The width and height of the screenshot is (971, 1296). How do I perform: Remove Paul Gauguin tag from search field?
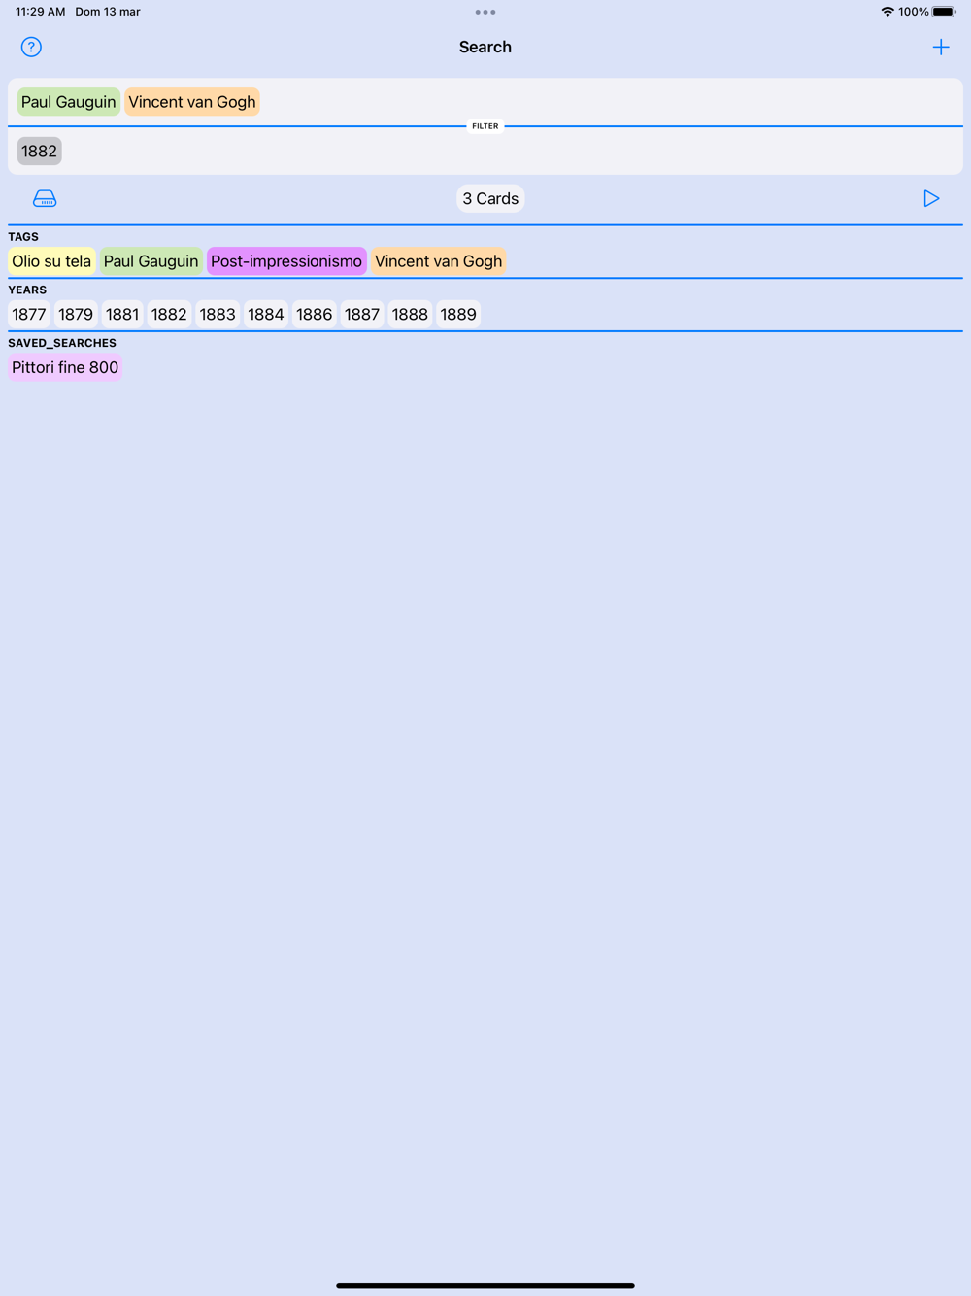point(68,102)
